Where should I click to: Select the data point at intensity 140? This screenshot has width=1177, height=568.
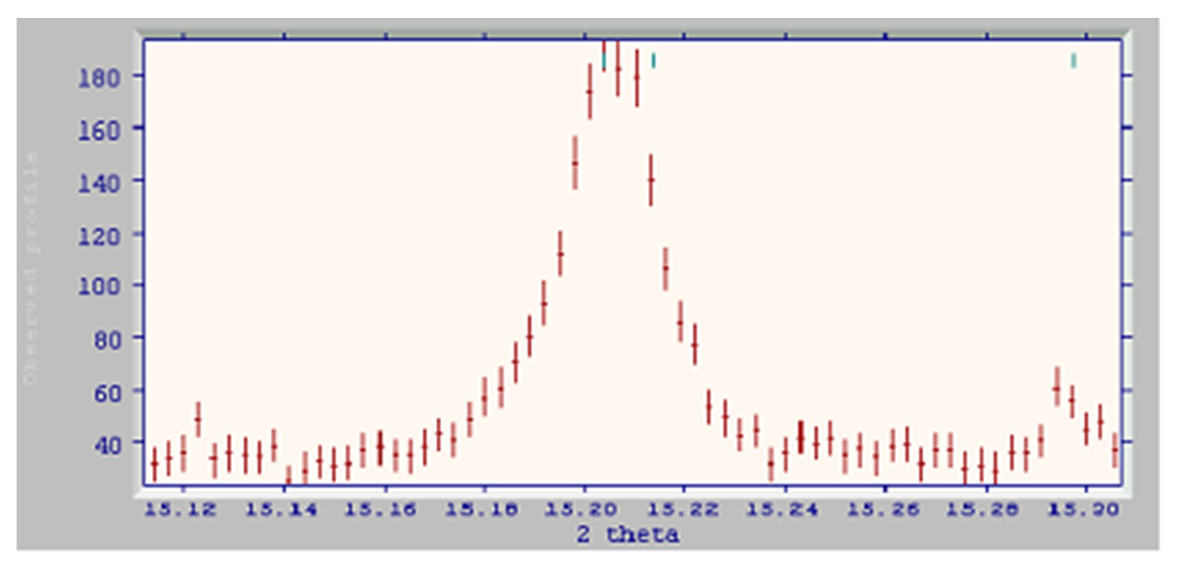tap(651, 180)
